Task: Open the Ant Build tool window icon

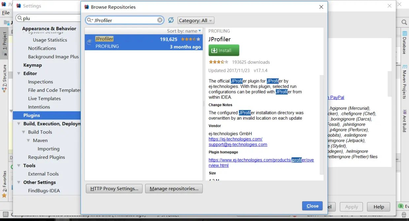Action: 404,112
